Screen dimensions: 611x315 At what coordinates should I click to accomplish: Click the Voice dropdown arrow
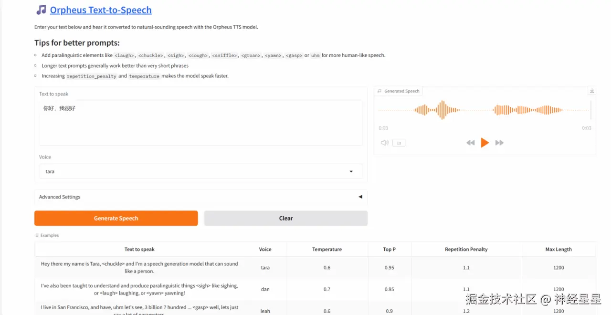(351, 171)
